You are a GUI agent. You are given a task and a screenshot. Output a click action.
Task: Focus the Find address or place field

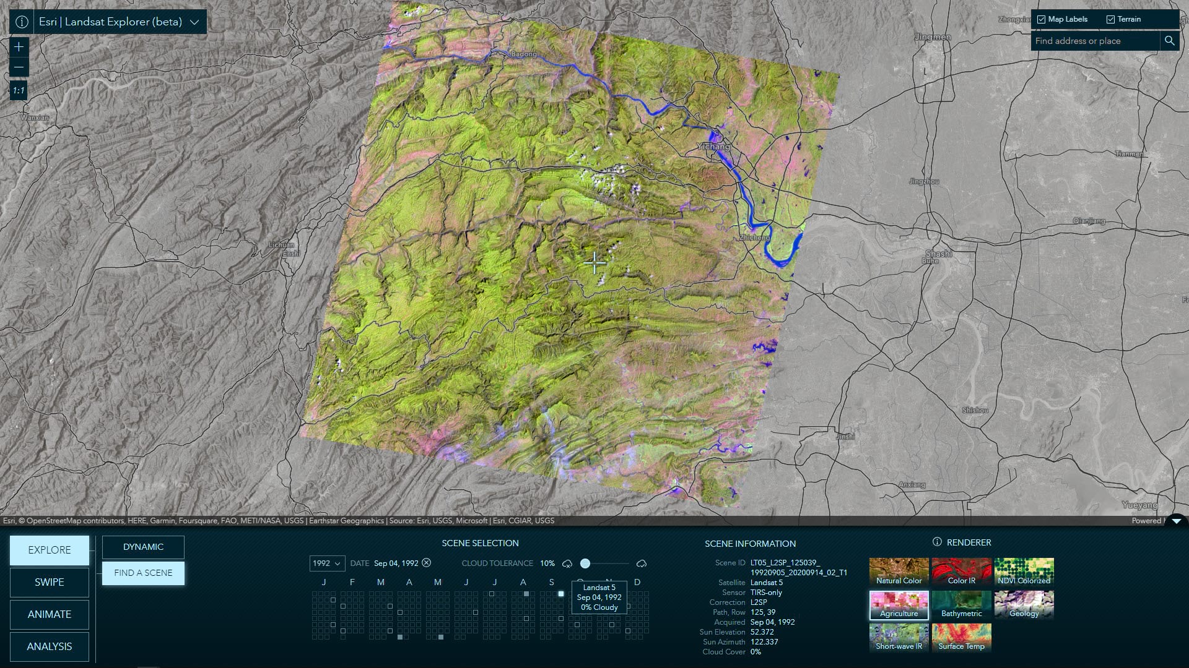[x=1095, y=41]
